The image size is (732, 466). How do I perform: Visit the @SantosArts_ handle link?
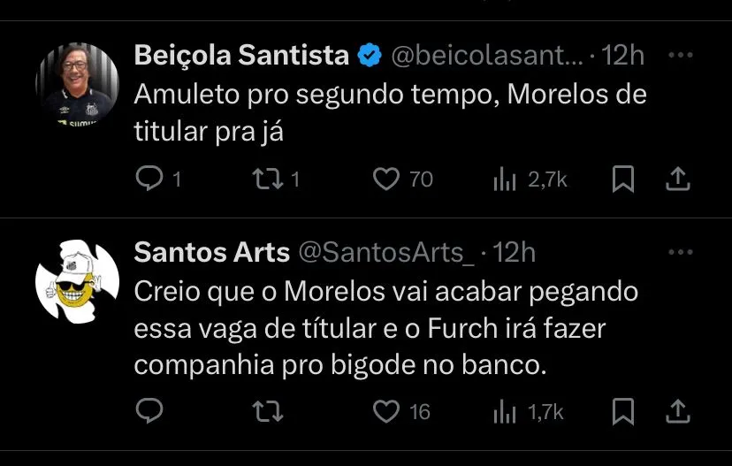point(387,253)
